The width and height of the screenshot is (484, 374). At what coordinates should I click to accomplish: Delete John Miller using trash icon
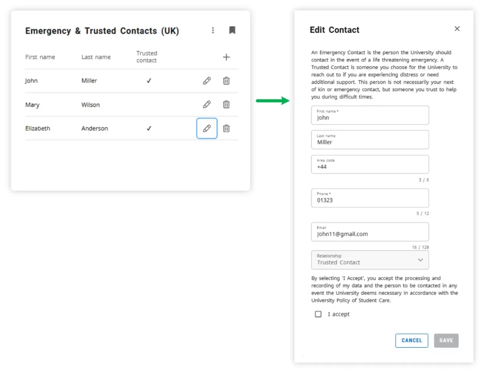click(x=226, y=81)
